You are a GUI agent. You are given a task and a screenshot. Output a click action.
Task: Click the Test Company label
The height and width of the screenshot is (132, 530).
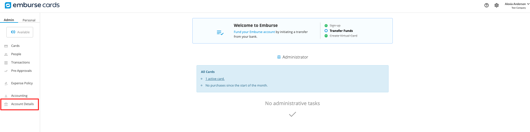click(519, 8)
